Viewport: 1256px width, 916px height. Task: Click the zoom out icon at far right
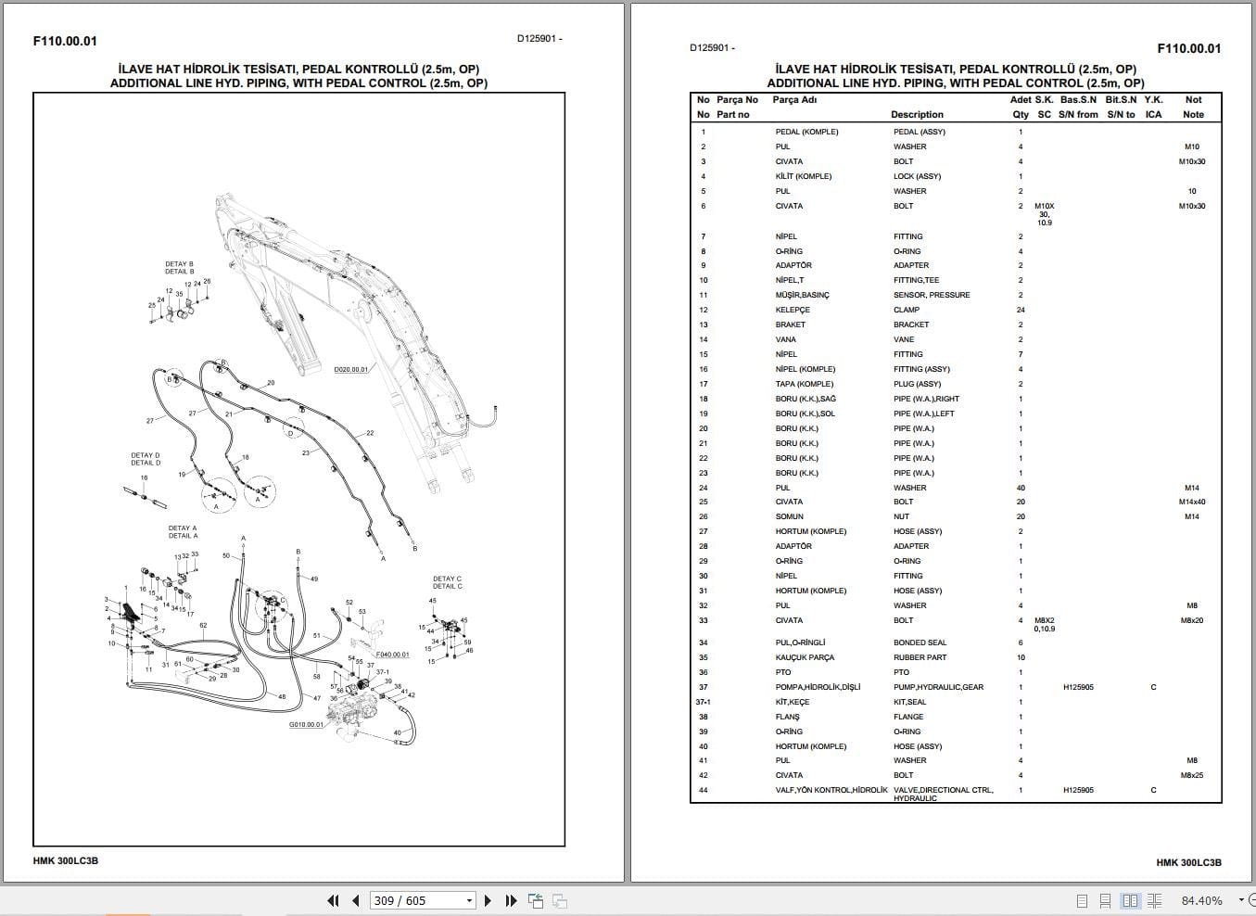coord(1252,900)
